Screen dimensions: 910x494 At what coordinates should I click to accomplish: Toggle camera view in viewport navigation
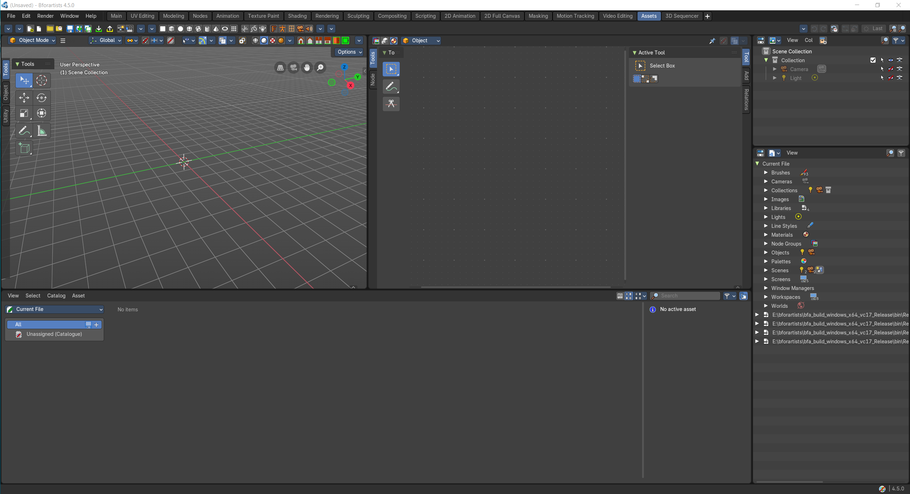coord(294,68)
